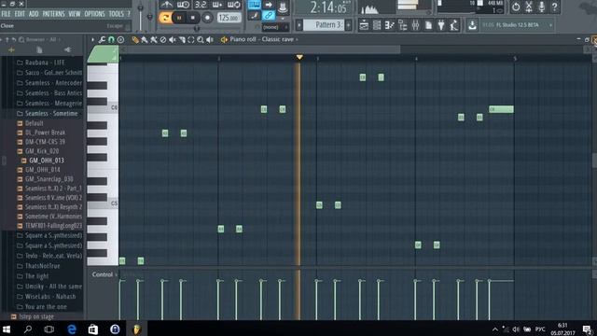Image resolution: width=597 pixels, height=336 pixels.
Task: Select the Mute tool in Piano roll
Action: click(172, 39)
